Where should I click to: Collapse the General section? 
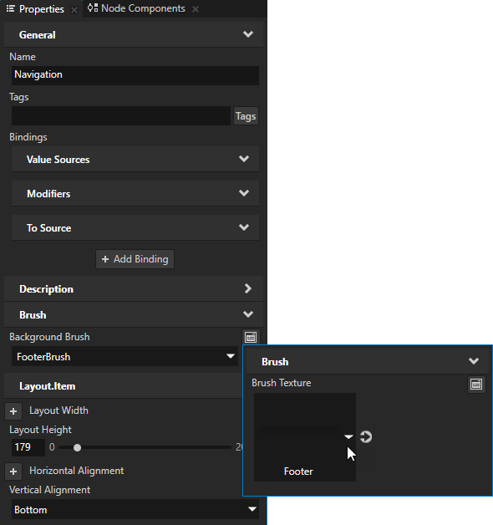(x=248, y=34)
